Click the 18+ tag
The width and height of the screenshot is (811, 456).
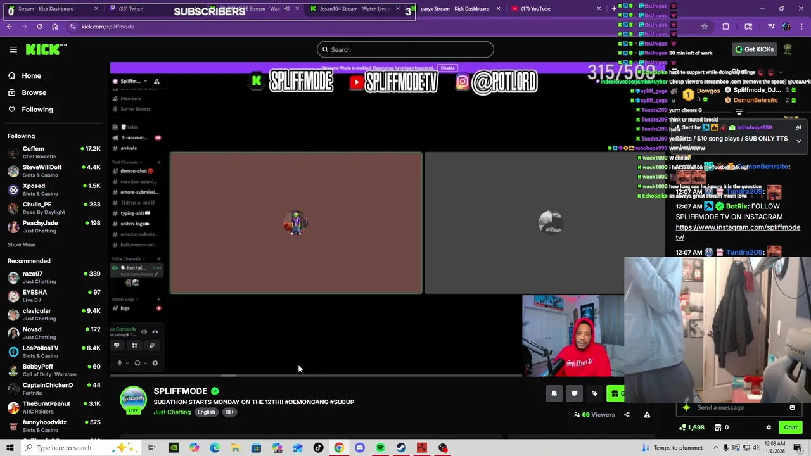(x=229, y=412)
